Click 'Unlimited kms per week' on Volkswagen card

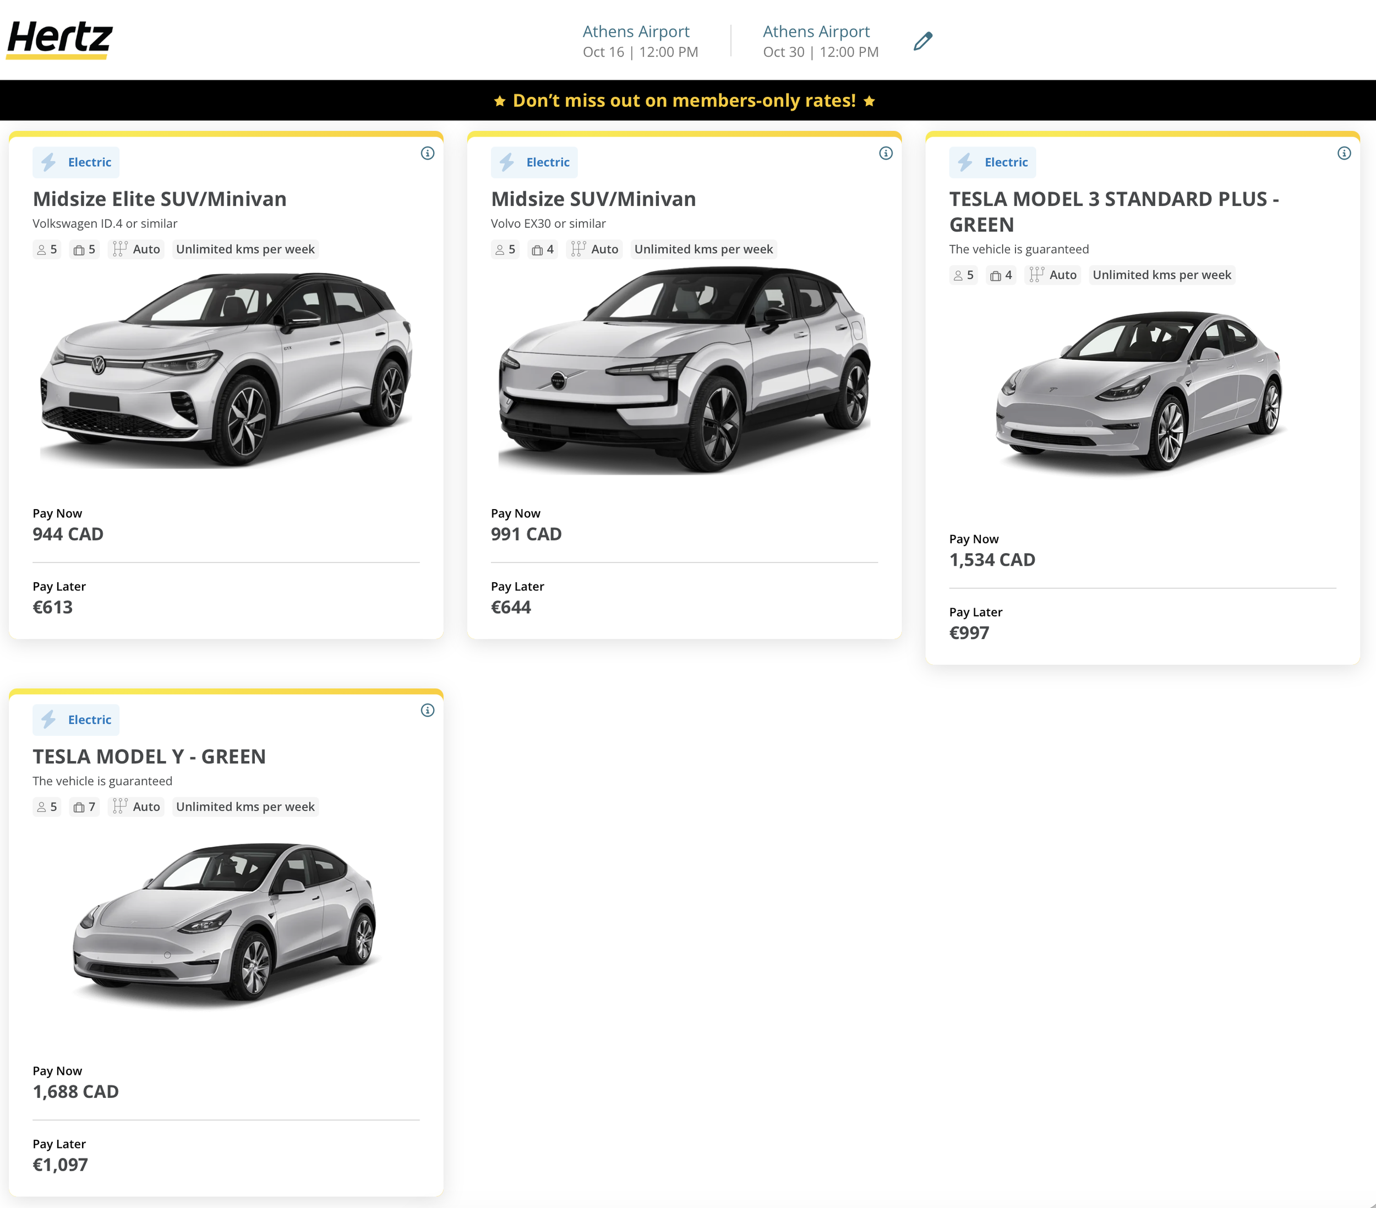pyautogui.click(x=245, y=249)
